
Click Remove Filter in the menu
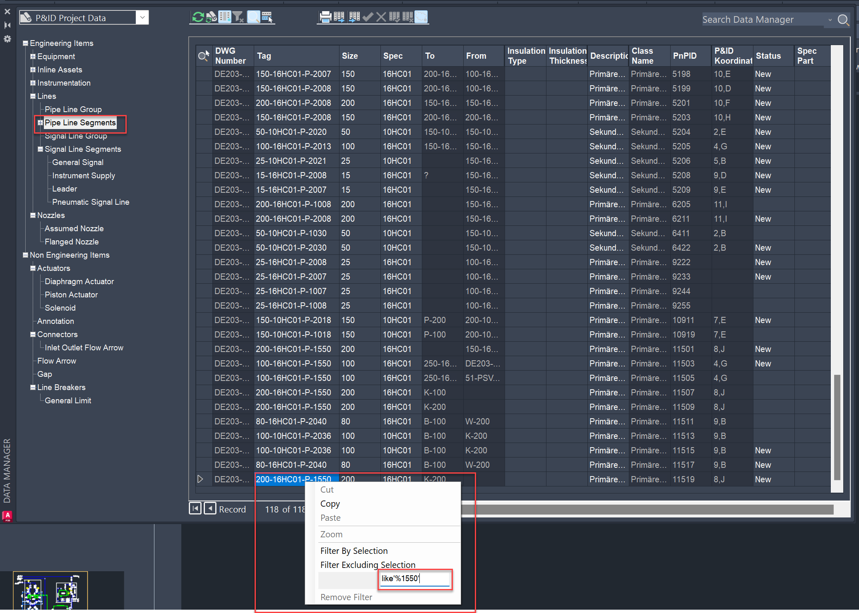pyautogui.click(x=346, y=597)
